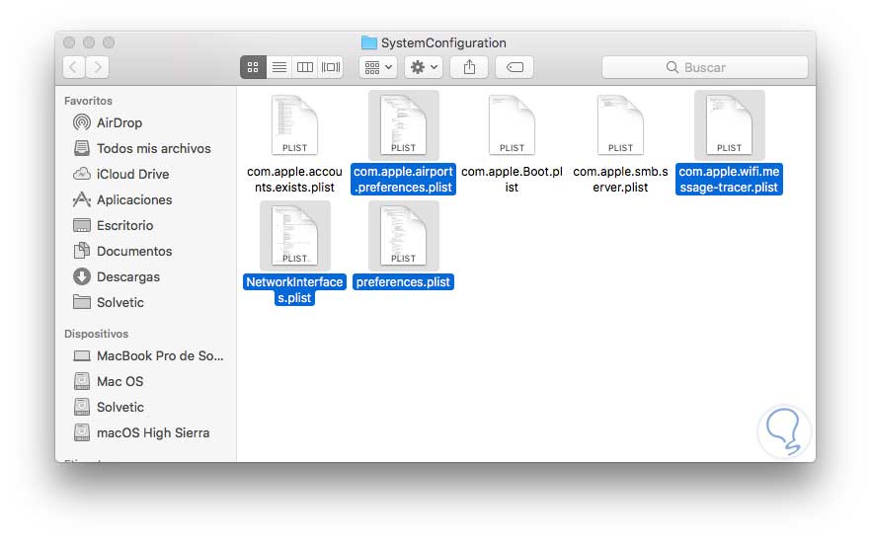Click the Descargas download arrow icon
871x541 pixels.
[x=82, y=276]
